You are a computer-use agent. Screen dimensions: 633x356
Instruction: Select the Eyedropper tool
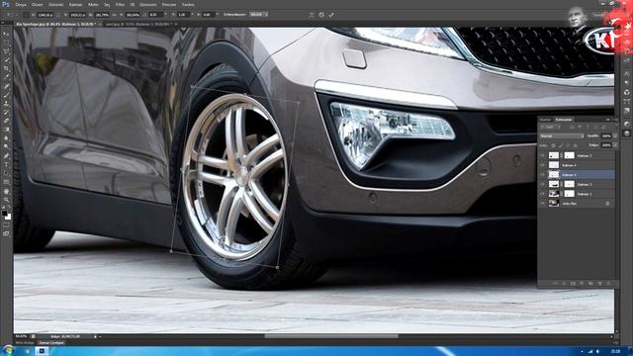click(x=6, y=77)
